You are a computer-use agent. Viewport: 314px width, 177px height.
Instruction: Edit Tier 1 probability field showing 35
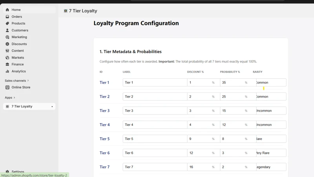coord(238,83)
